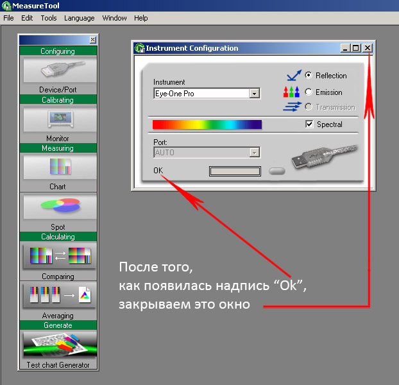Click the Configuring section header
The image size is (399, 385).
[58, 51]
